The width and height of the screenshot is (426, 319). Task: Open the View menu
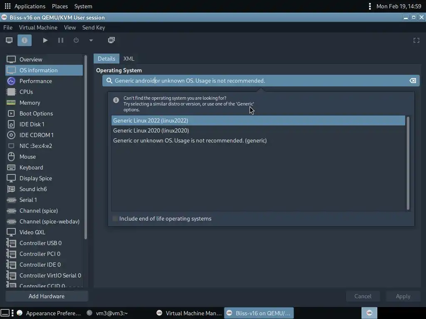click(x=70, y=28)
